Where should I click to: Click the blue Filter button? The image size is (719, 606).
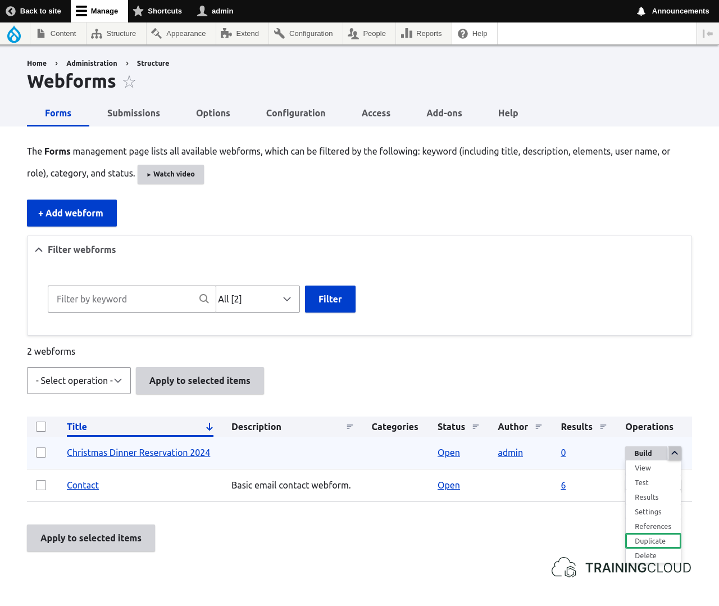[x=330, y=299]
